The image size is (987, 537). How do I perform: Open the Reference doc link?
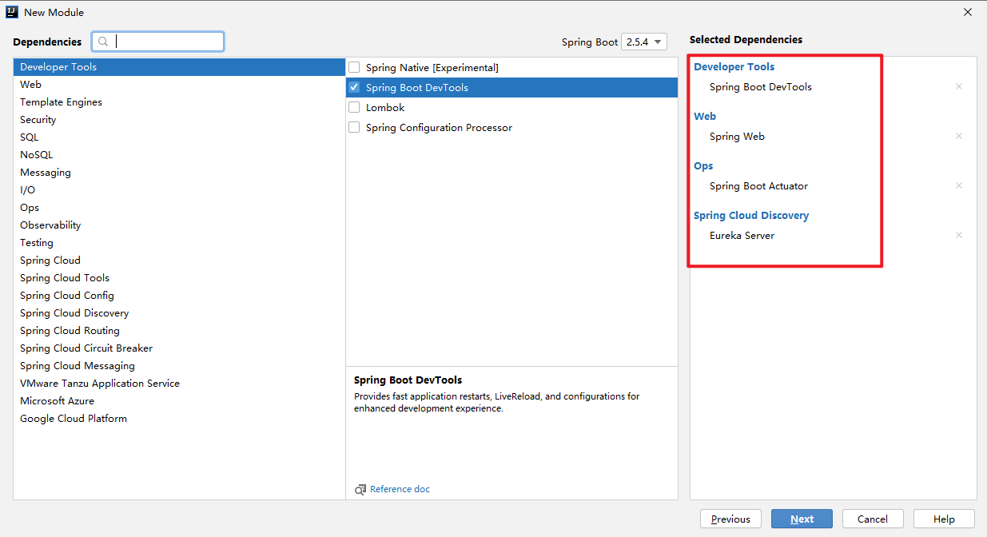point(400,489)
